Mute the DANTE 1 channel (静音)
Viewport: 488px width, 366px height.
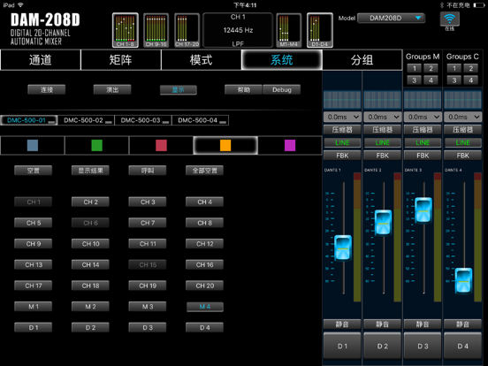(342, 324)
